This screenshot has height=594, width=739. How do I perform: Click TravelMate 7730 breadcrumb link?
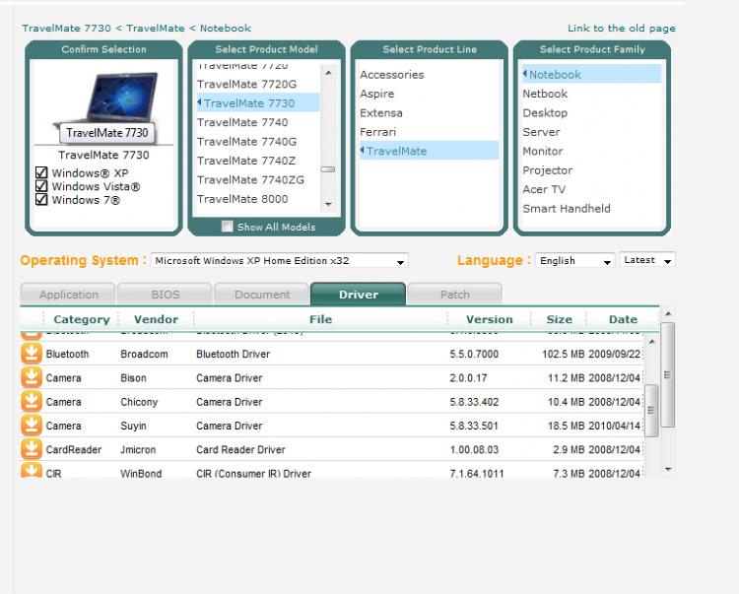point(66,29)
